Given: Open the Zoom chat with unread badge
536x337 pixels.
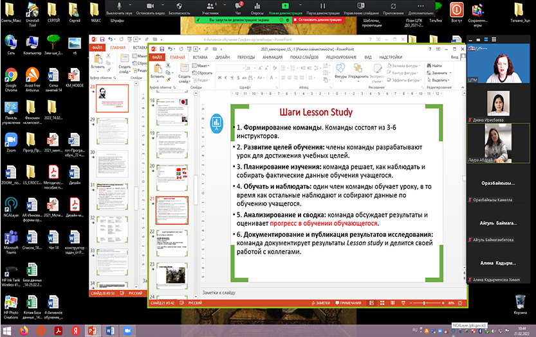Looking at the screenshot, I should (239, 6).
